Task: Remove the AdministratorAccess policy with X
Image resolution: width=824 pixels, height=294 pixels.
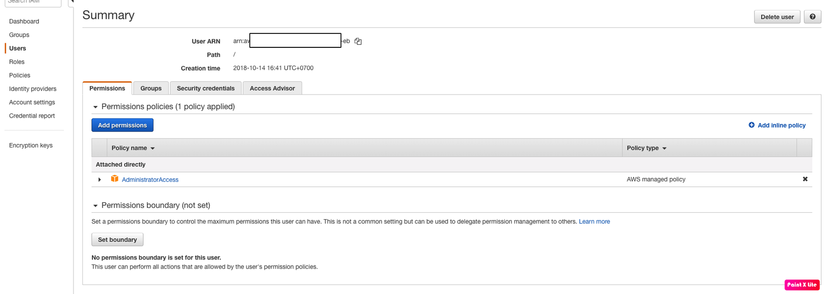Action: 805,179
